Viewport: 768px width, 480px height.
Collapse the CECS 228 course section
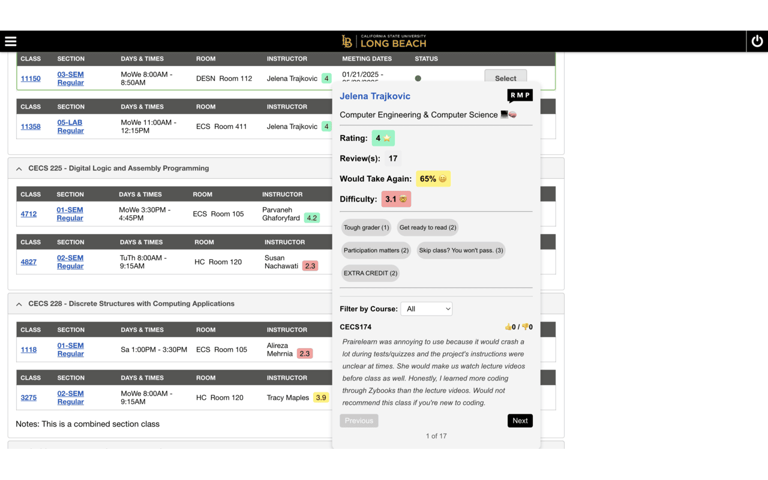(19, 304)
